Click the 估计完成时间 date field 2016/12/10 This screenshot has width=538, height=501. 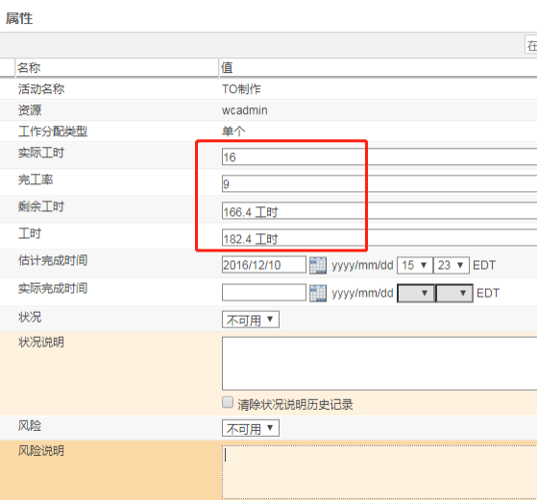[x=264, y=265]
